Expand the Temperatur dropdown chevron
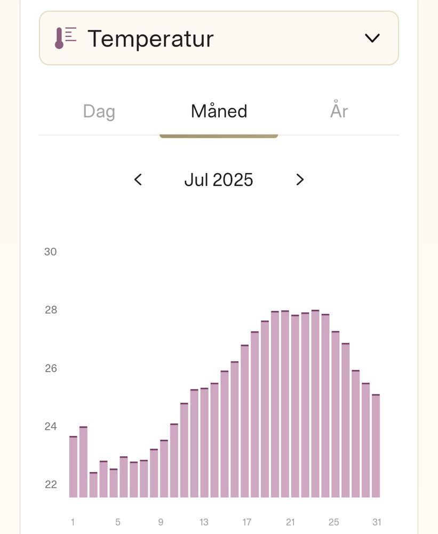The image size is (438, 534). point(372,38)
